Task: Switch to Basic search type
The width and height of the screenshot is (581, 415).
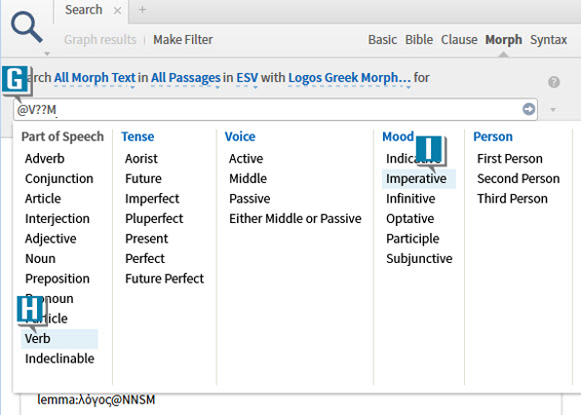Action: [382, 40]
